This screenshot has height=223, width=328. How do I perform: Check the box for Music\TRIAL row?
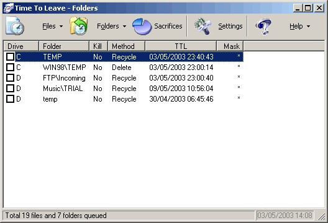coord(10,88)
